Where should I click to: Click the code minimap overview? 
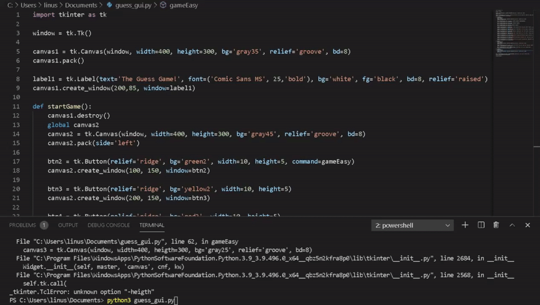[x=513, y=33]
